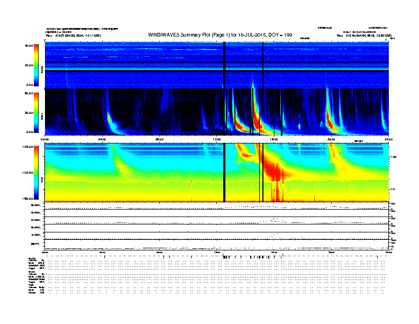This screenshot has width=419, height=324.
Task: Click the -125.00 label on TNR color bar
Action: click(28, 147)
